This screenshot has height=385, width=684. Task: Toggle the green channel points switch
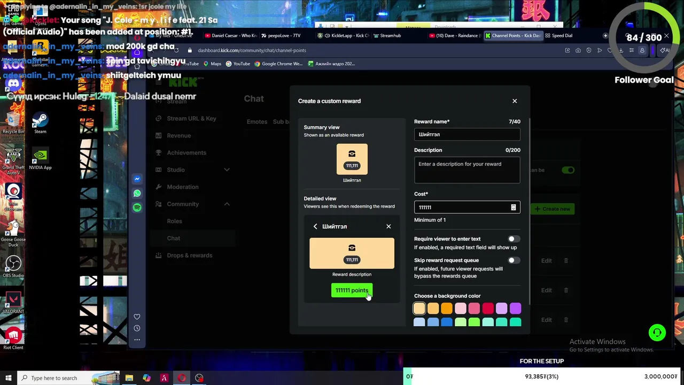[568, 170]
